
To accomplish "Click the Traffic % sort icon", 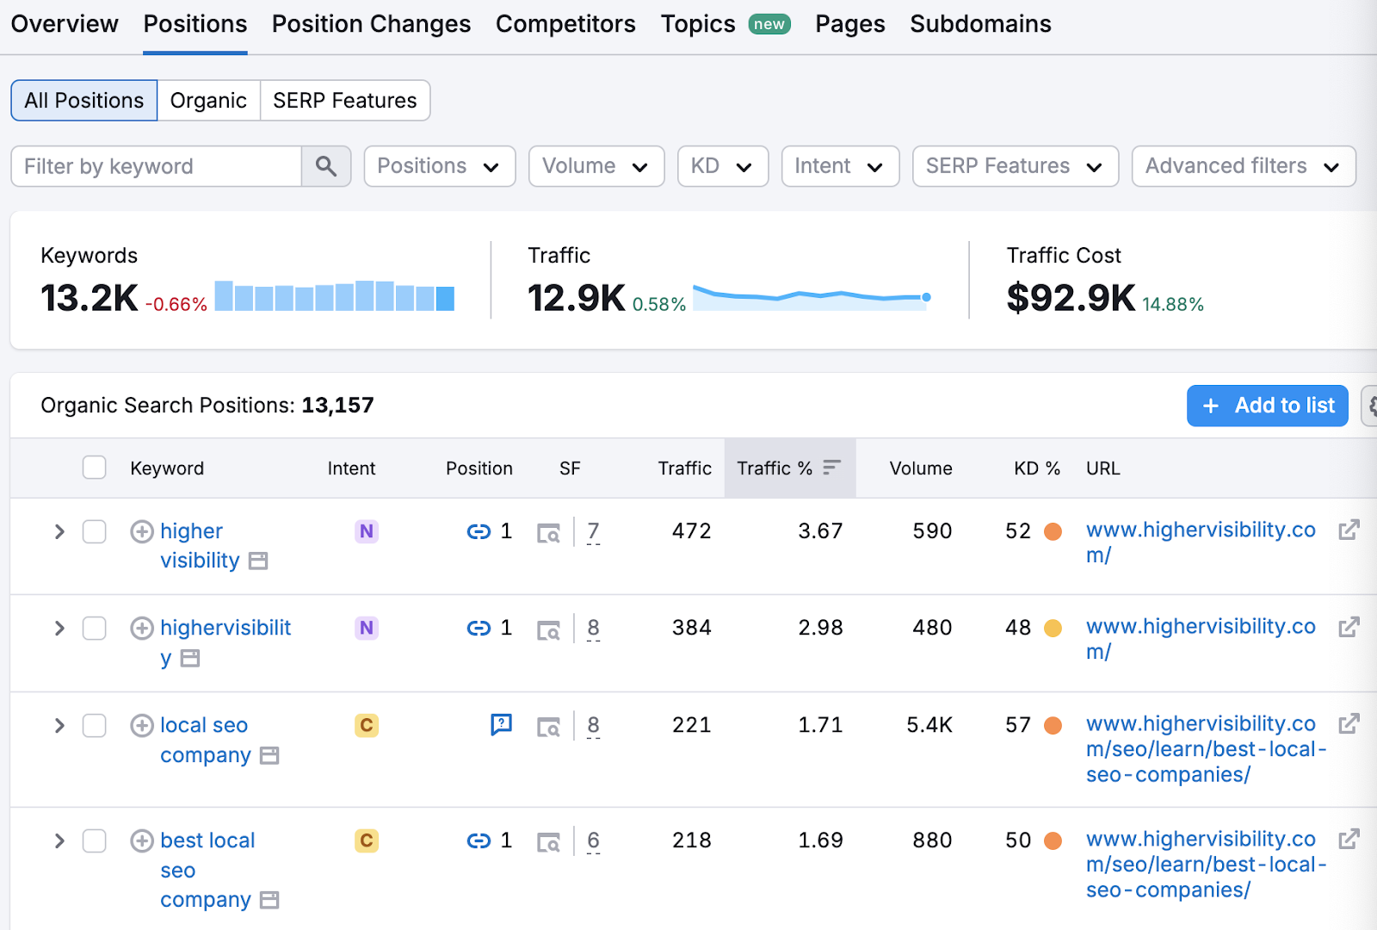I will (831, 468).
